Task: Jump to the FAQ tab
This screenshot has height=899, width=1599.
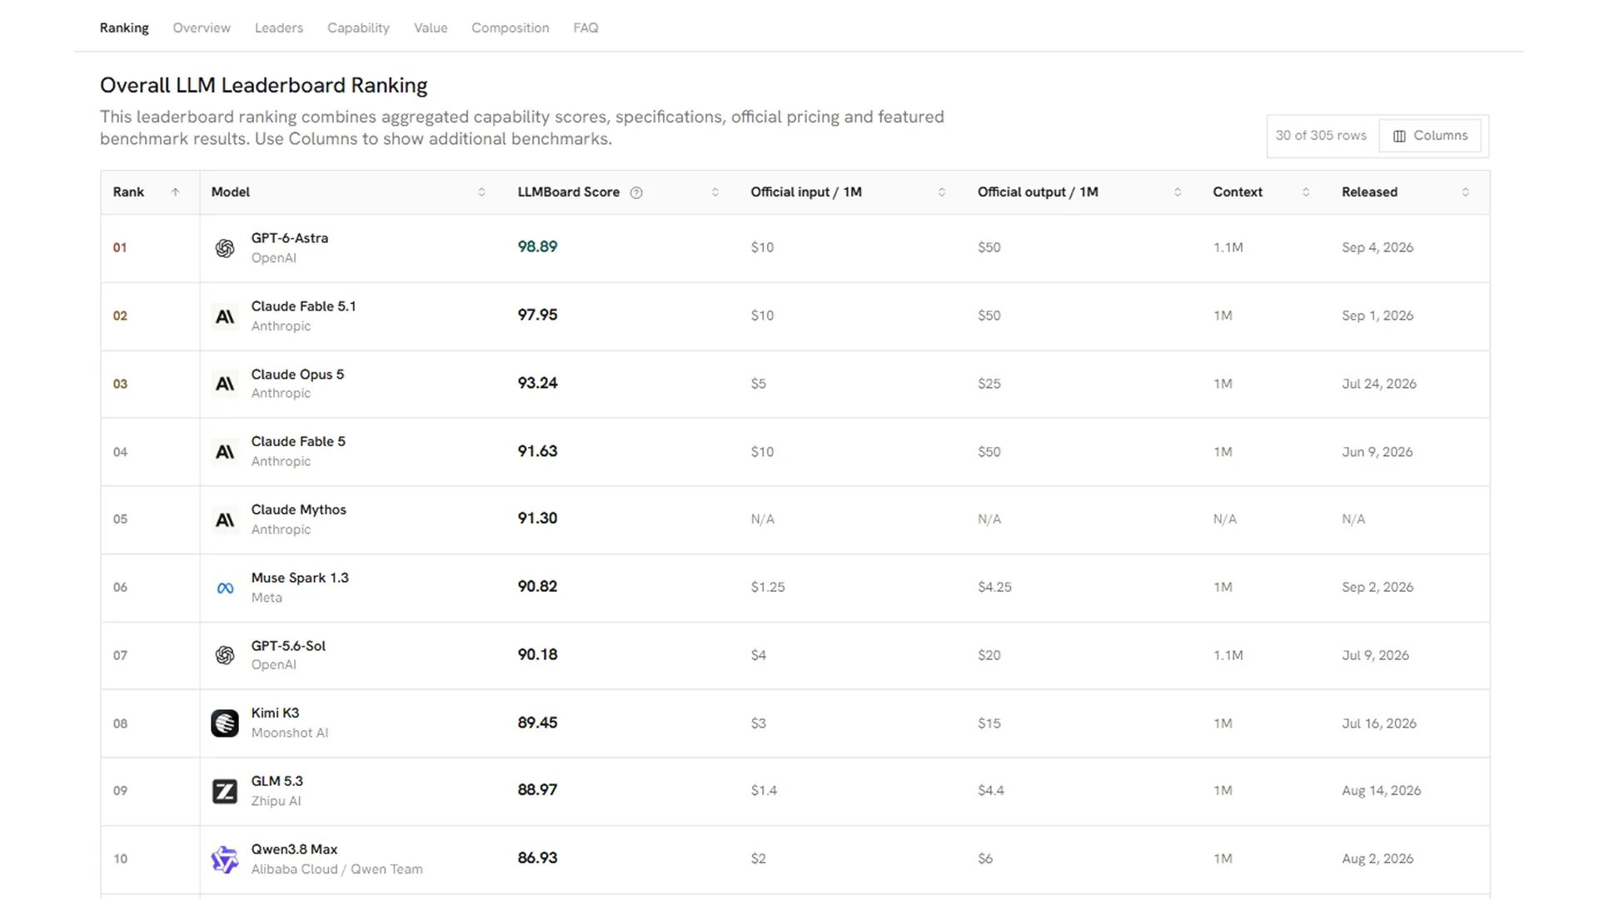Action: tap(585, 27)
